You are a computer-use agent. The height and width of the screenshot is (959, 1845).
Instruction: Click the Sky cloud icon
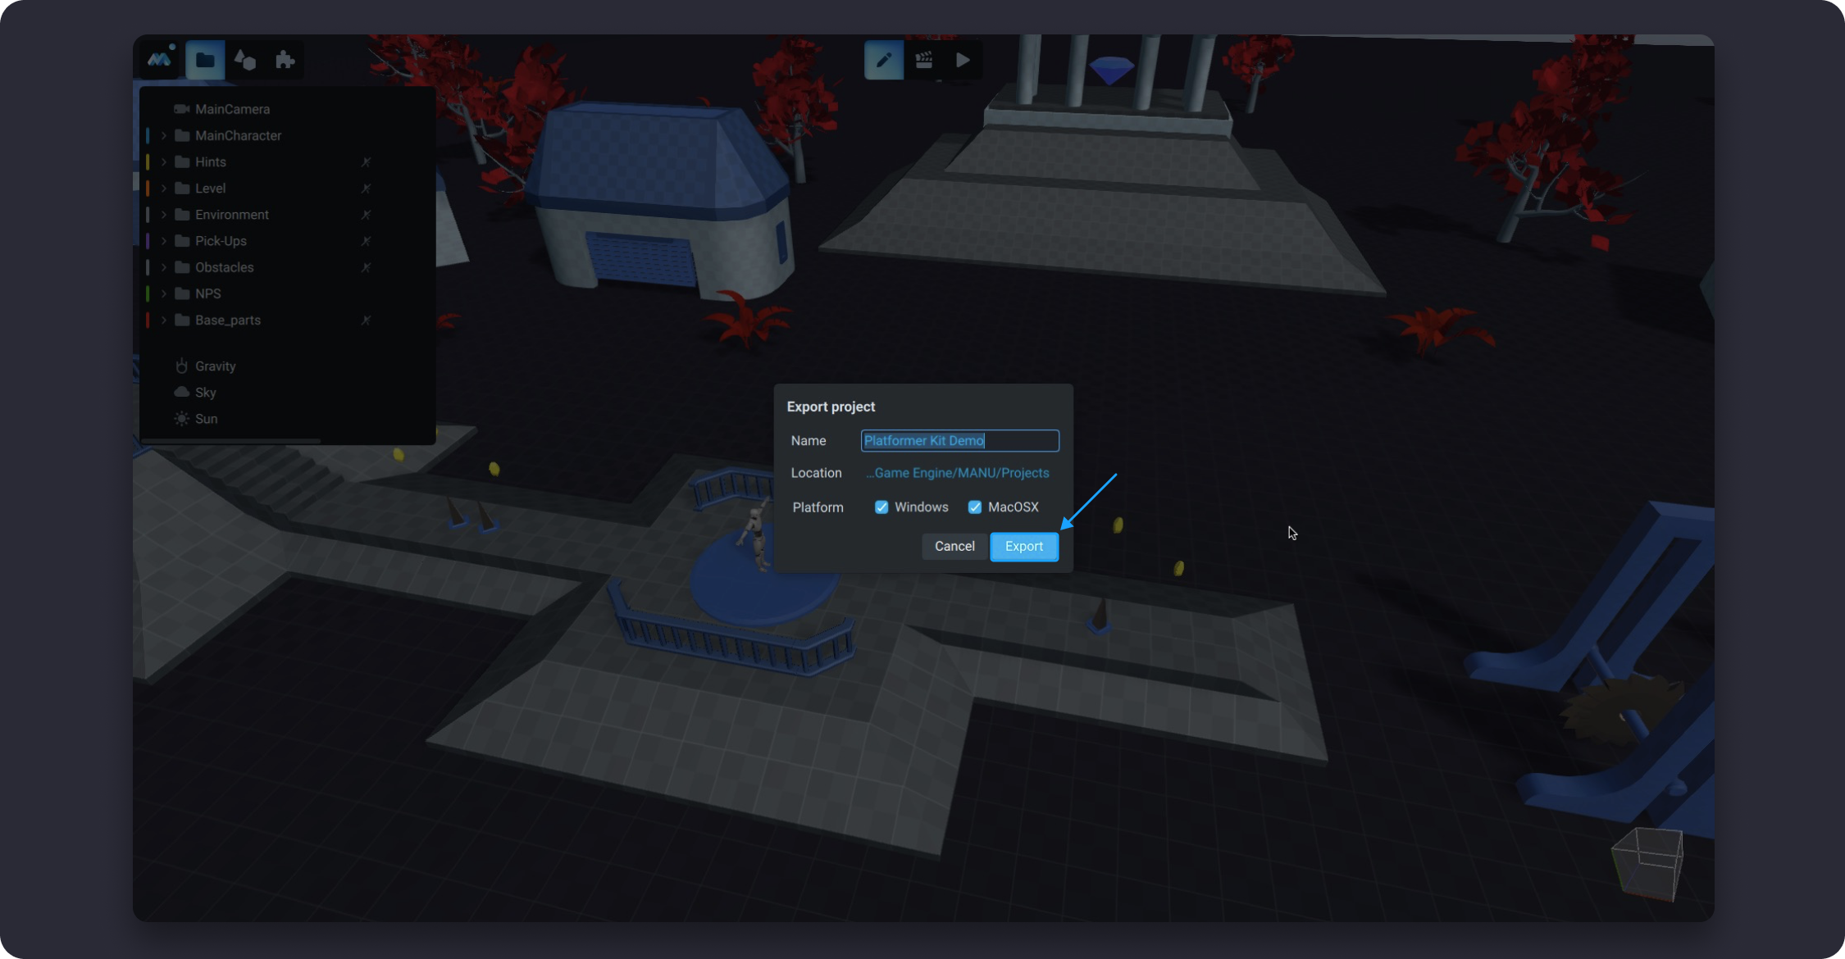[x=182, y=392]
